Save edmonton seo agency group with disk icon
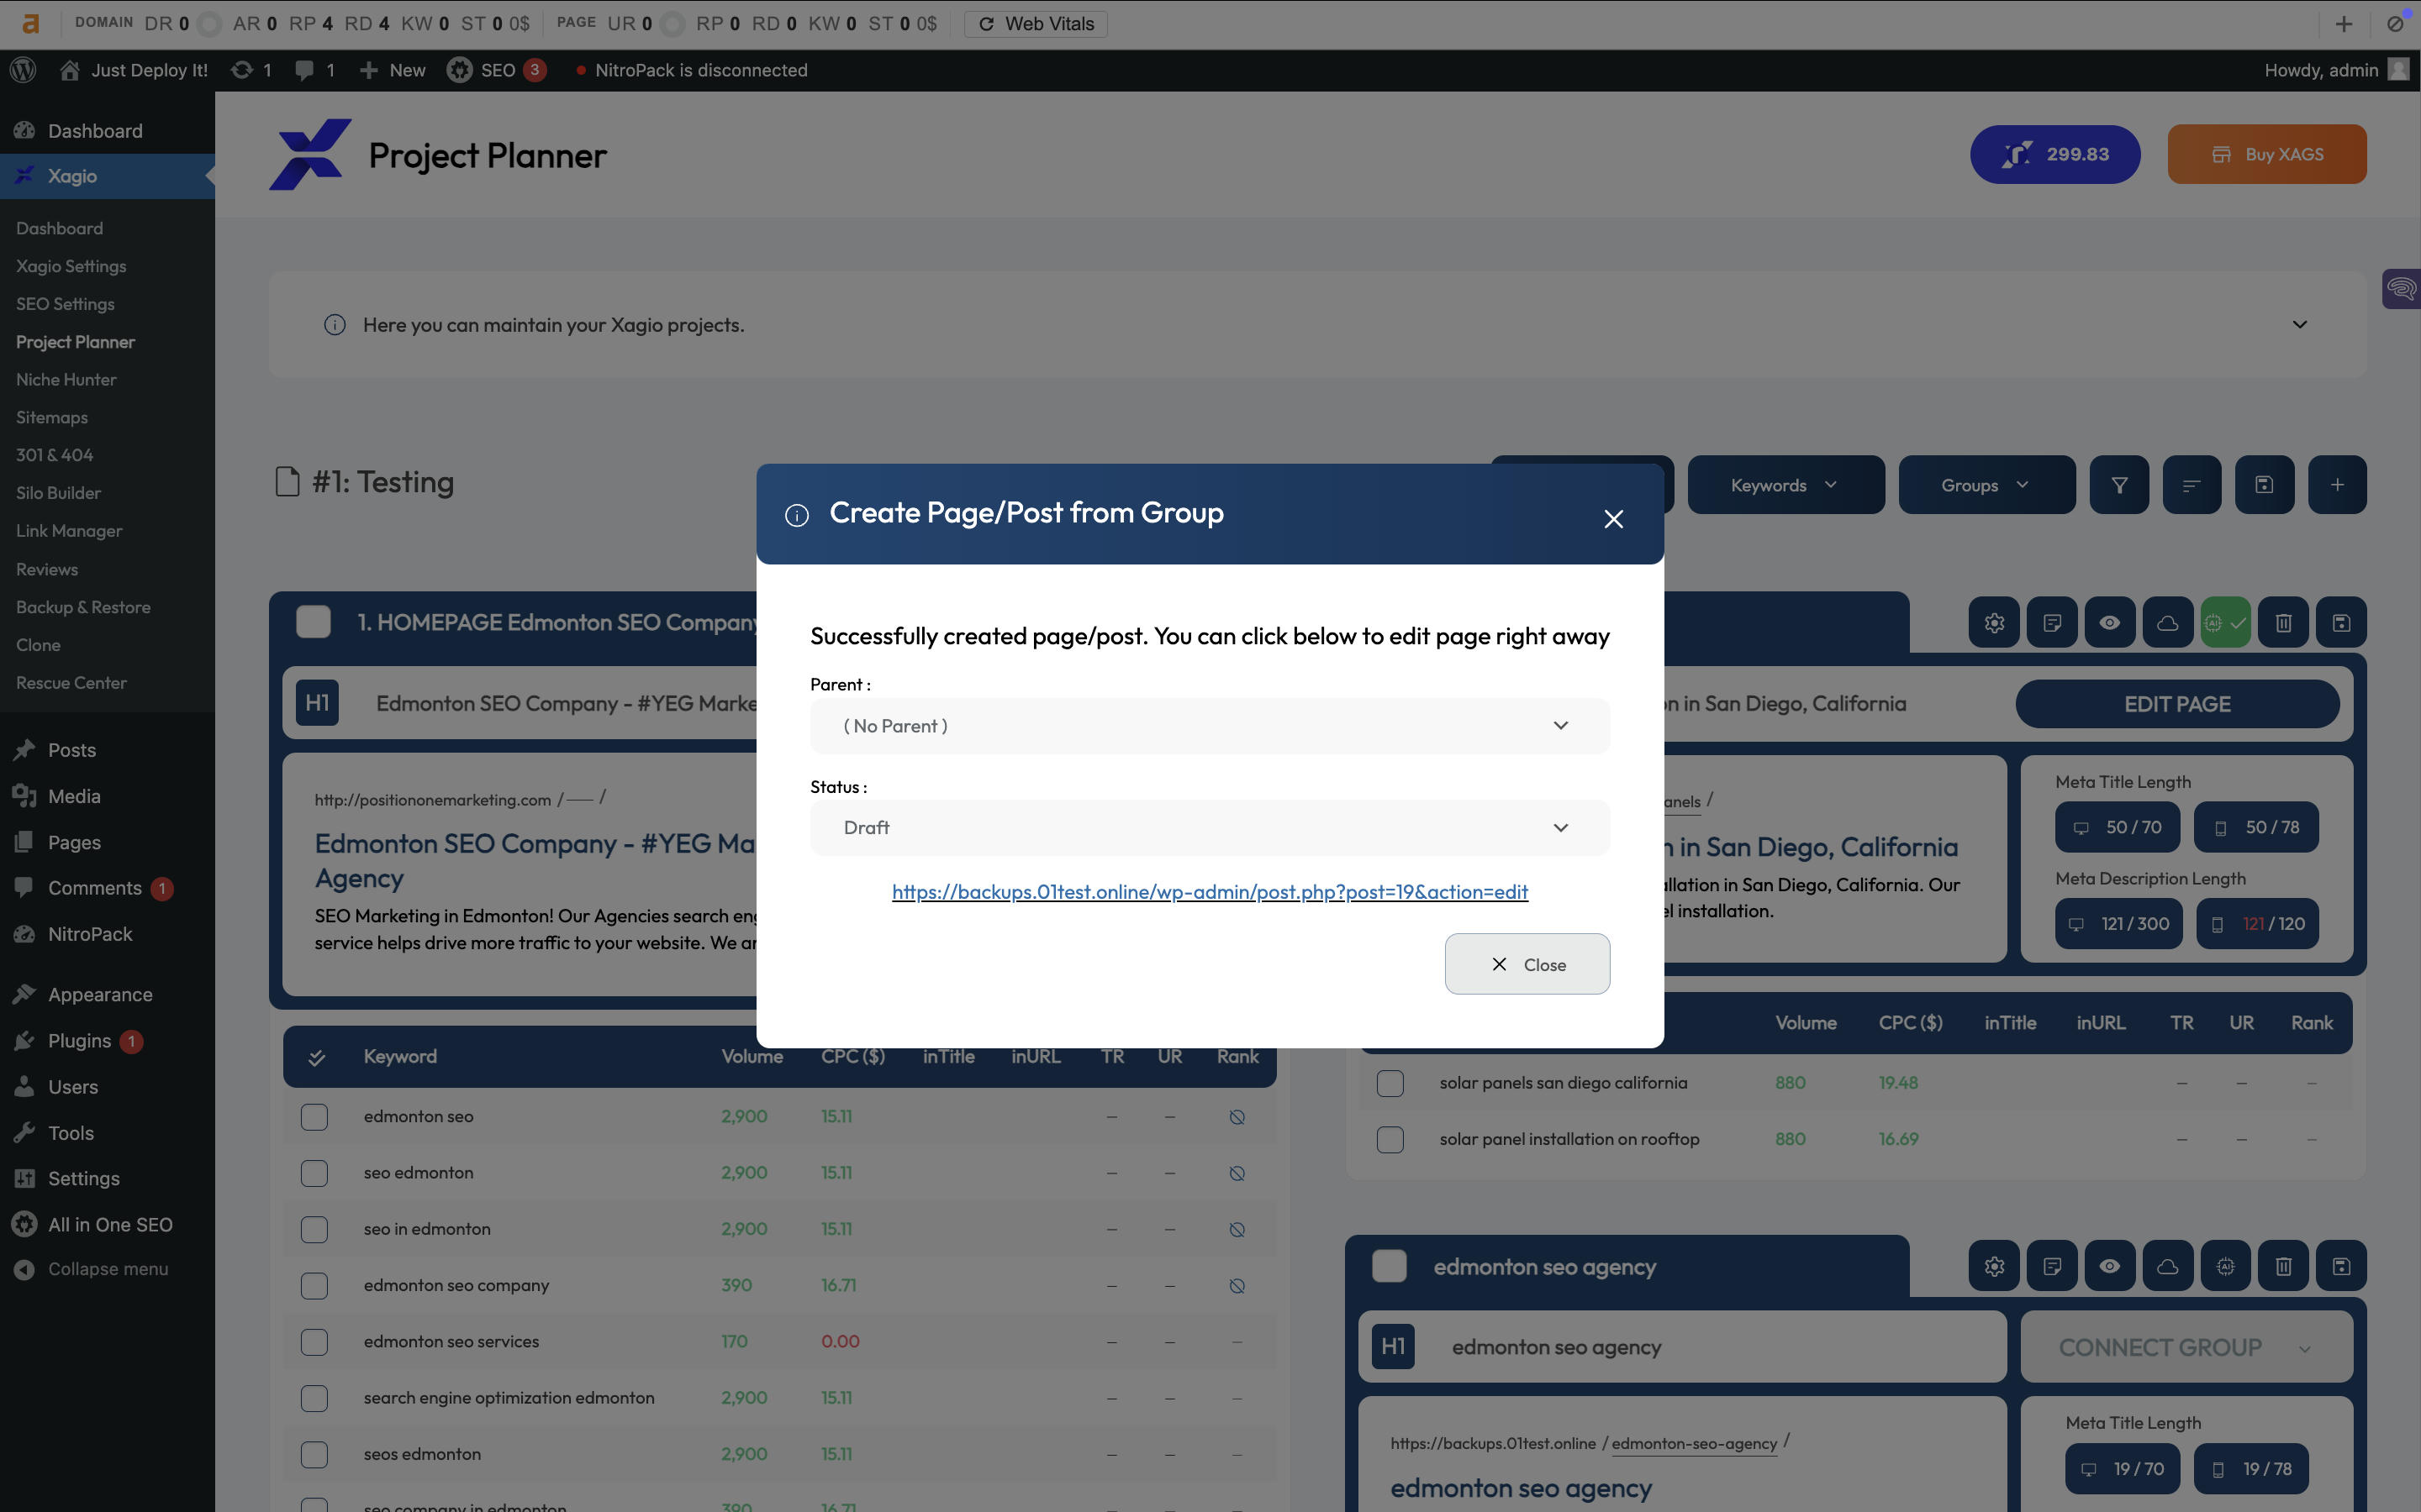Viewport: 2421px width, 1512px height. [2341, 1266]
